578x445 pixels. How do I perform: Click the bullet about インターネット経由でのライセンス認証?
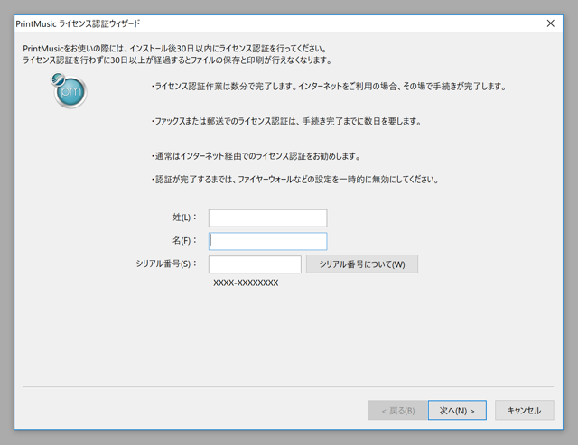tap(256, 156)
